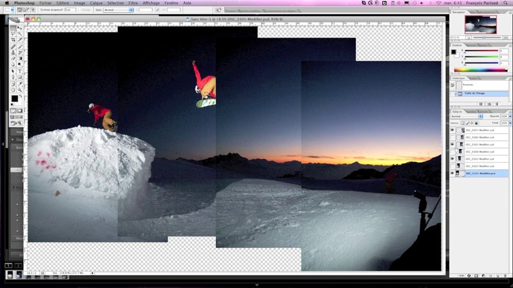Switch to Quick Mask mode

(20, 110)
